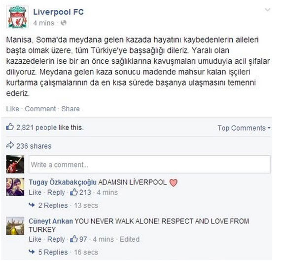Click the Write a comment input field

click(x=149, y=165)
